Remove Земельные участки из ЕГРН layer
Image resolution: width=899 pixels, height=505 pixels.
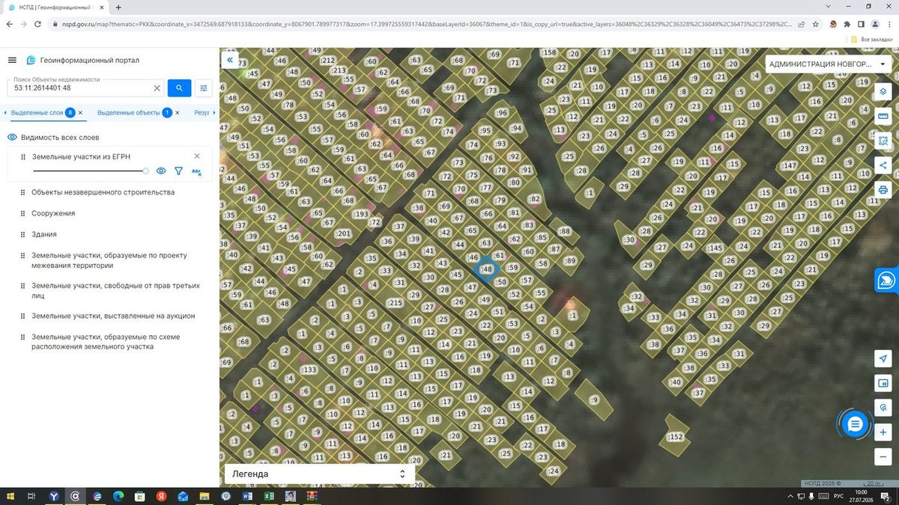(197, 156)
